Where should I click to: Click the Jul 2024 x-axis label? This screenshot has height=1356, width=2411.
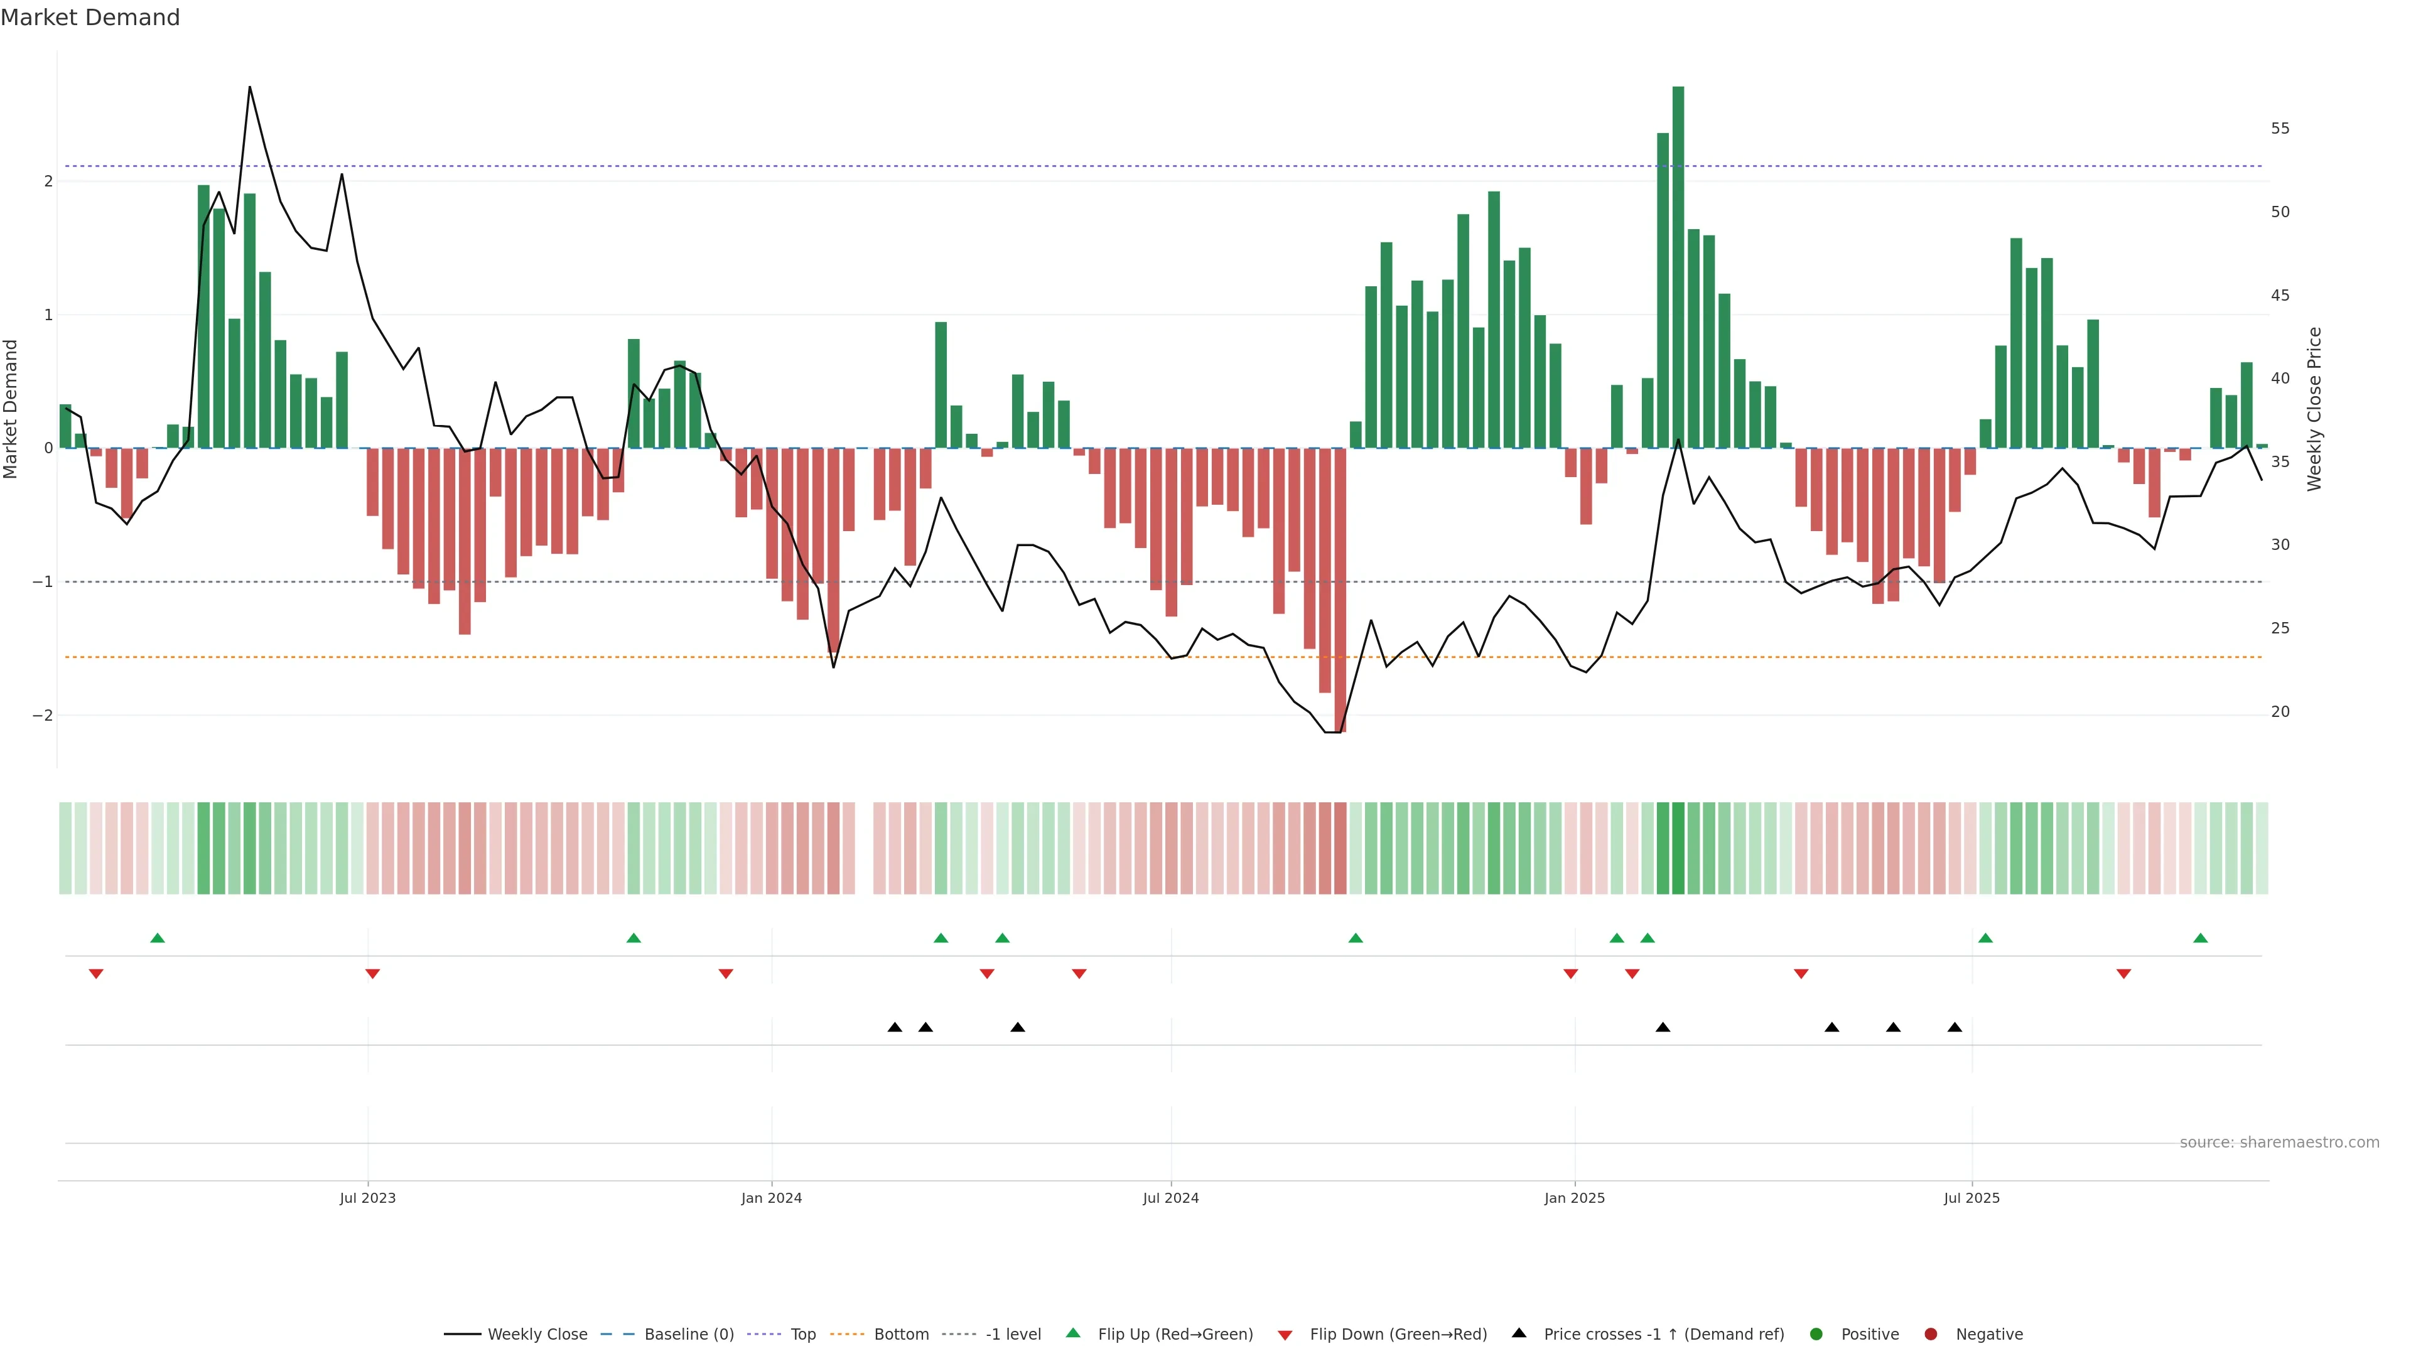pyautogui.click(x=1171, y=1198)
